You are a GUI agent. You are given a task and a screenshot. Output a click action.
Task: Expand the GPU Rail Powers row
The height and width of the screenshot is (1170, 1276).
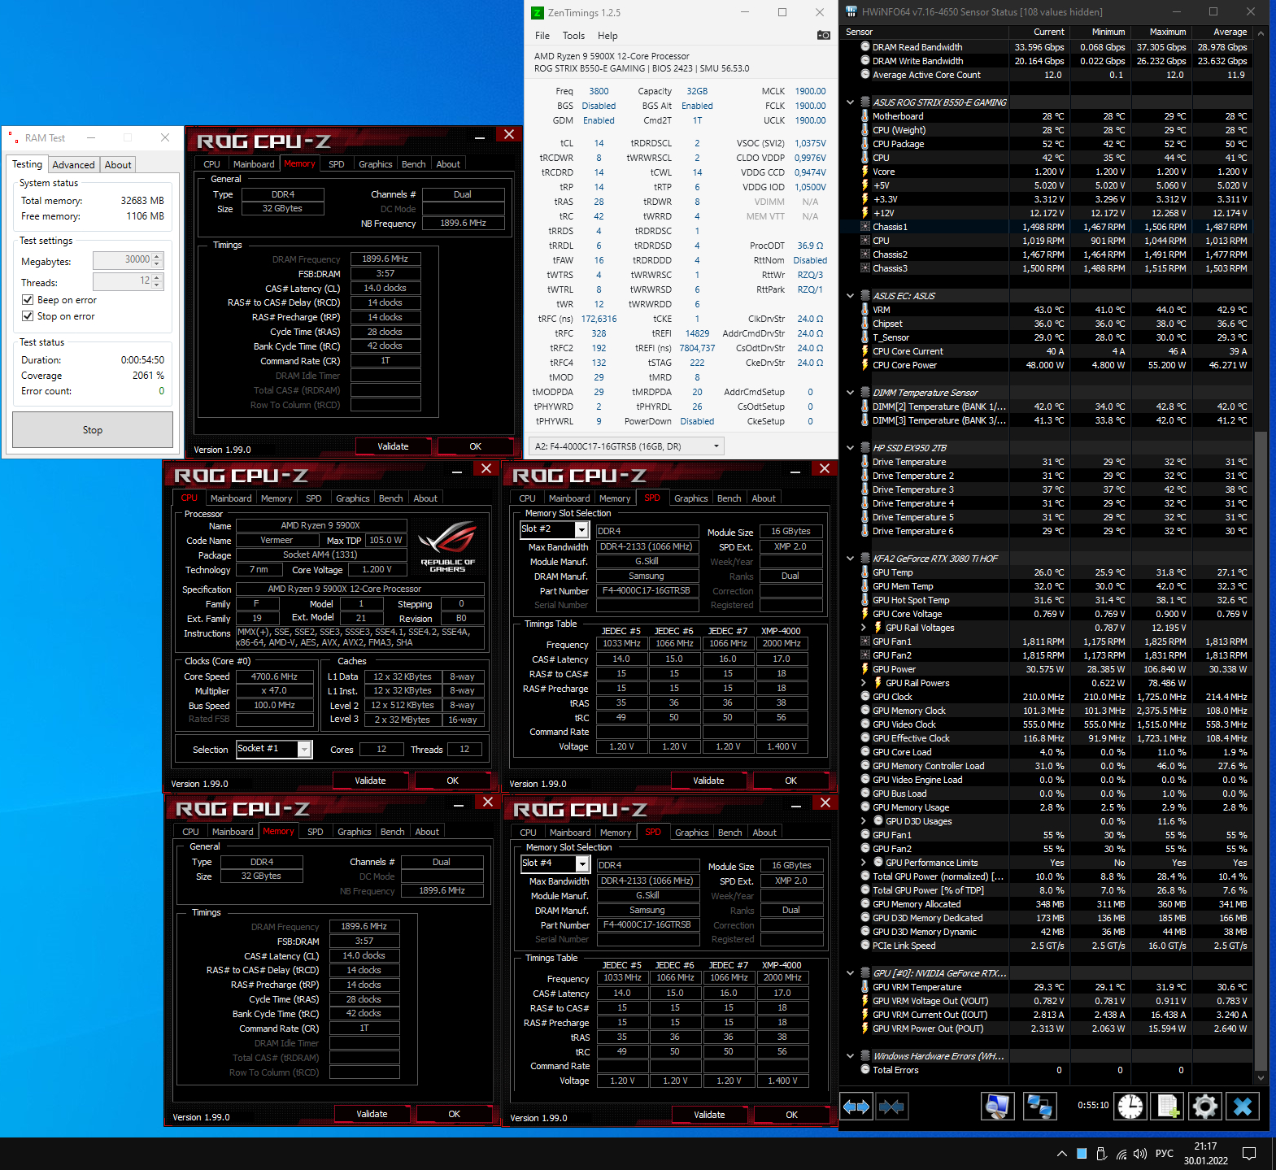(x=864, y=683)
